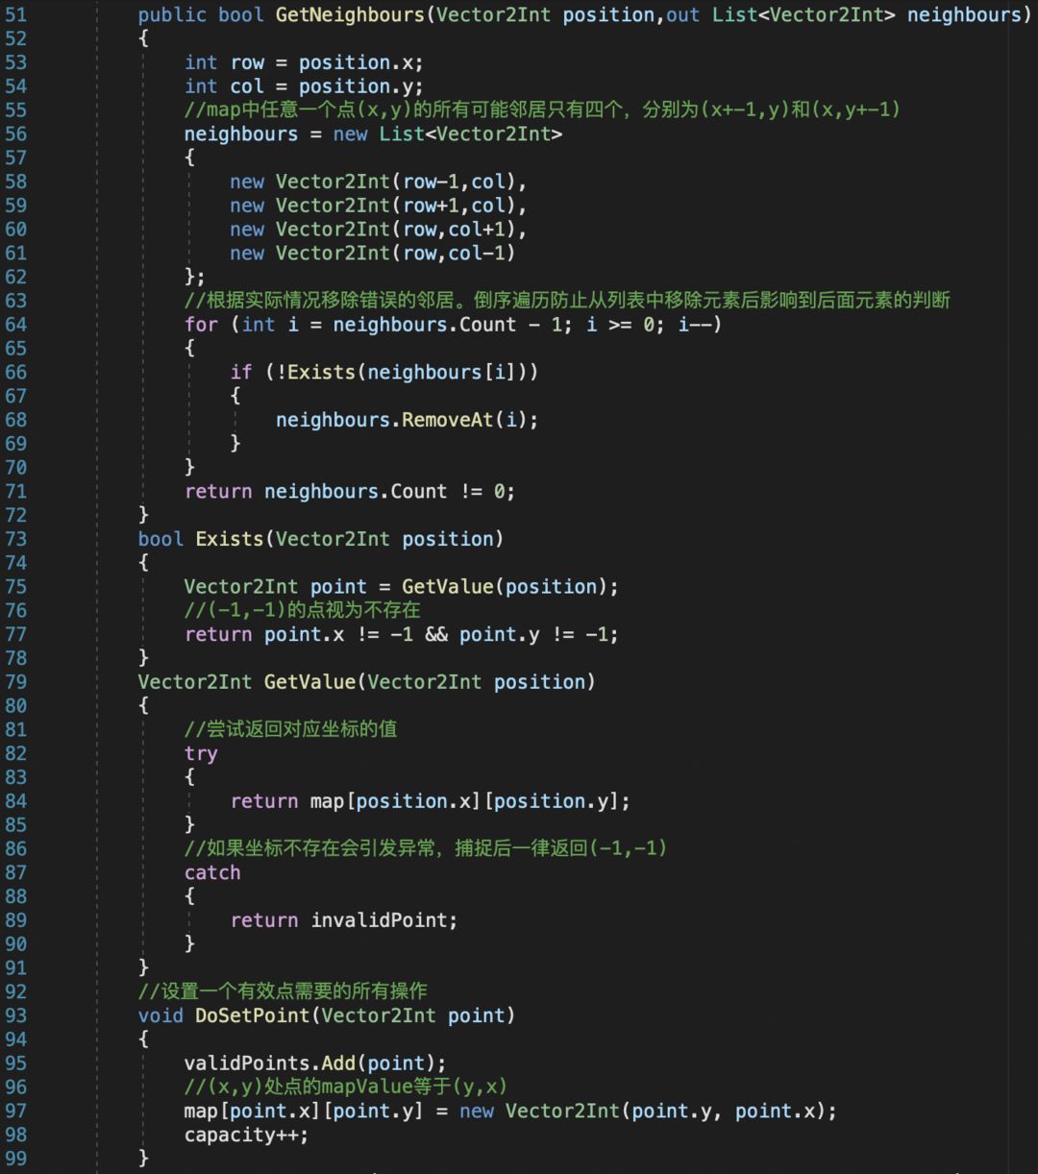This screenshot has width=1038, height=1174.
Task: Click the int row declaration on line 53
Action: coord(304,62)
